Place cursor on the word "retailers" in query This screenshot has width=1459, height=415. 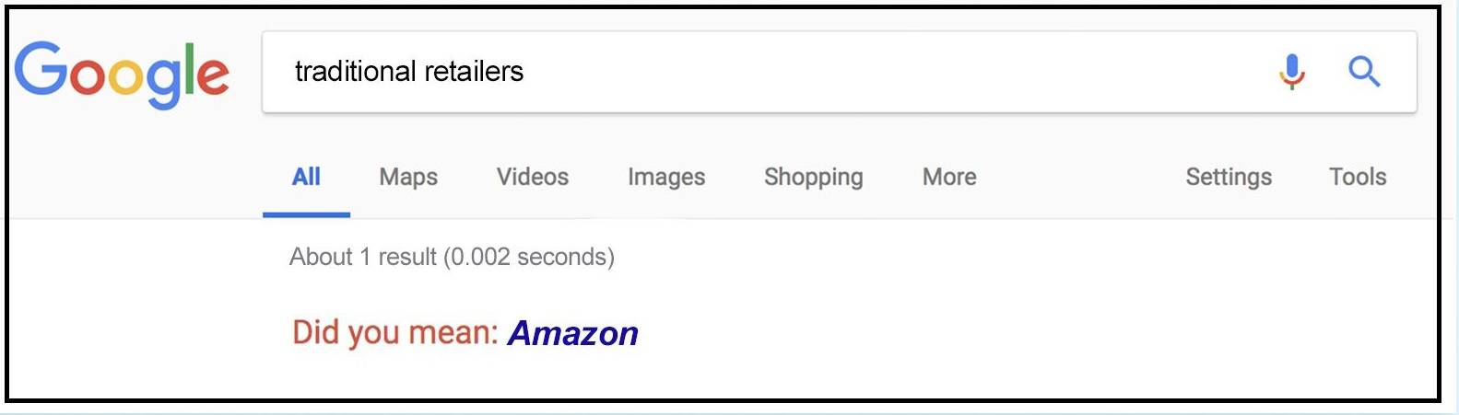pyautogui.click(x=474, y=72)
